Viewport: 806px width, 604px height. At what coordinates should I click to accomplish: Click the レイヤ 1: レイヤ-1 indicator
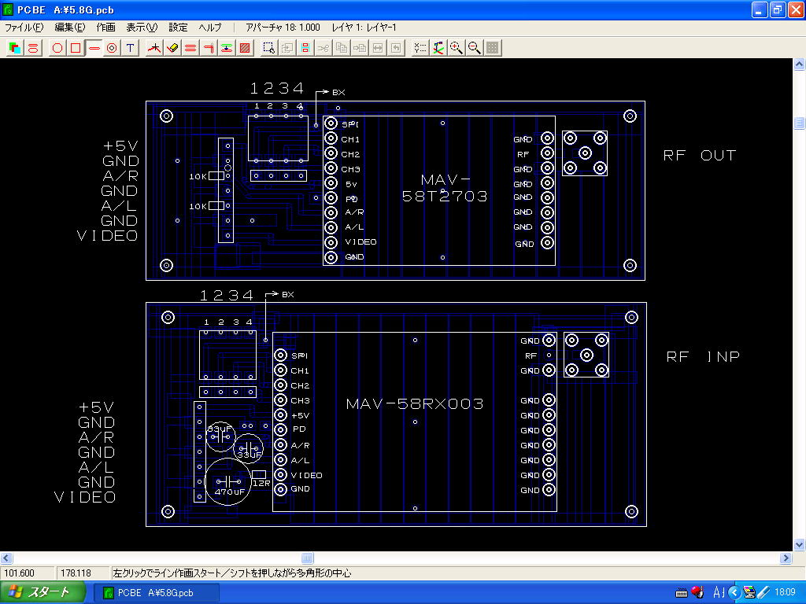click(x=364, y=28)
